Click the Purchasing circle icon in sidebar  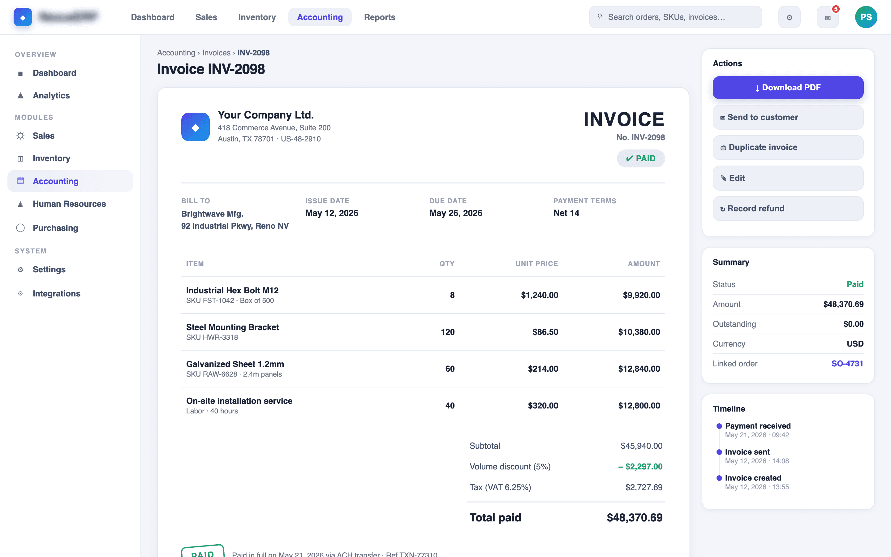pos(21,228)
